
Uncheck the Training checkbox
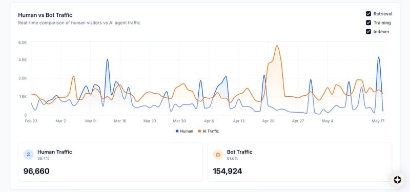pos(368,23)
